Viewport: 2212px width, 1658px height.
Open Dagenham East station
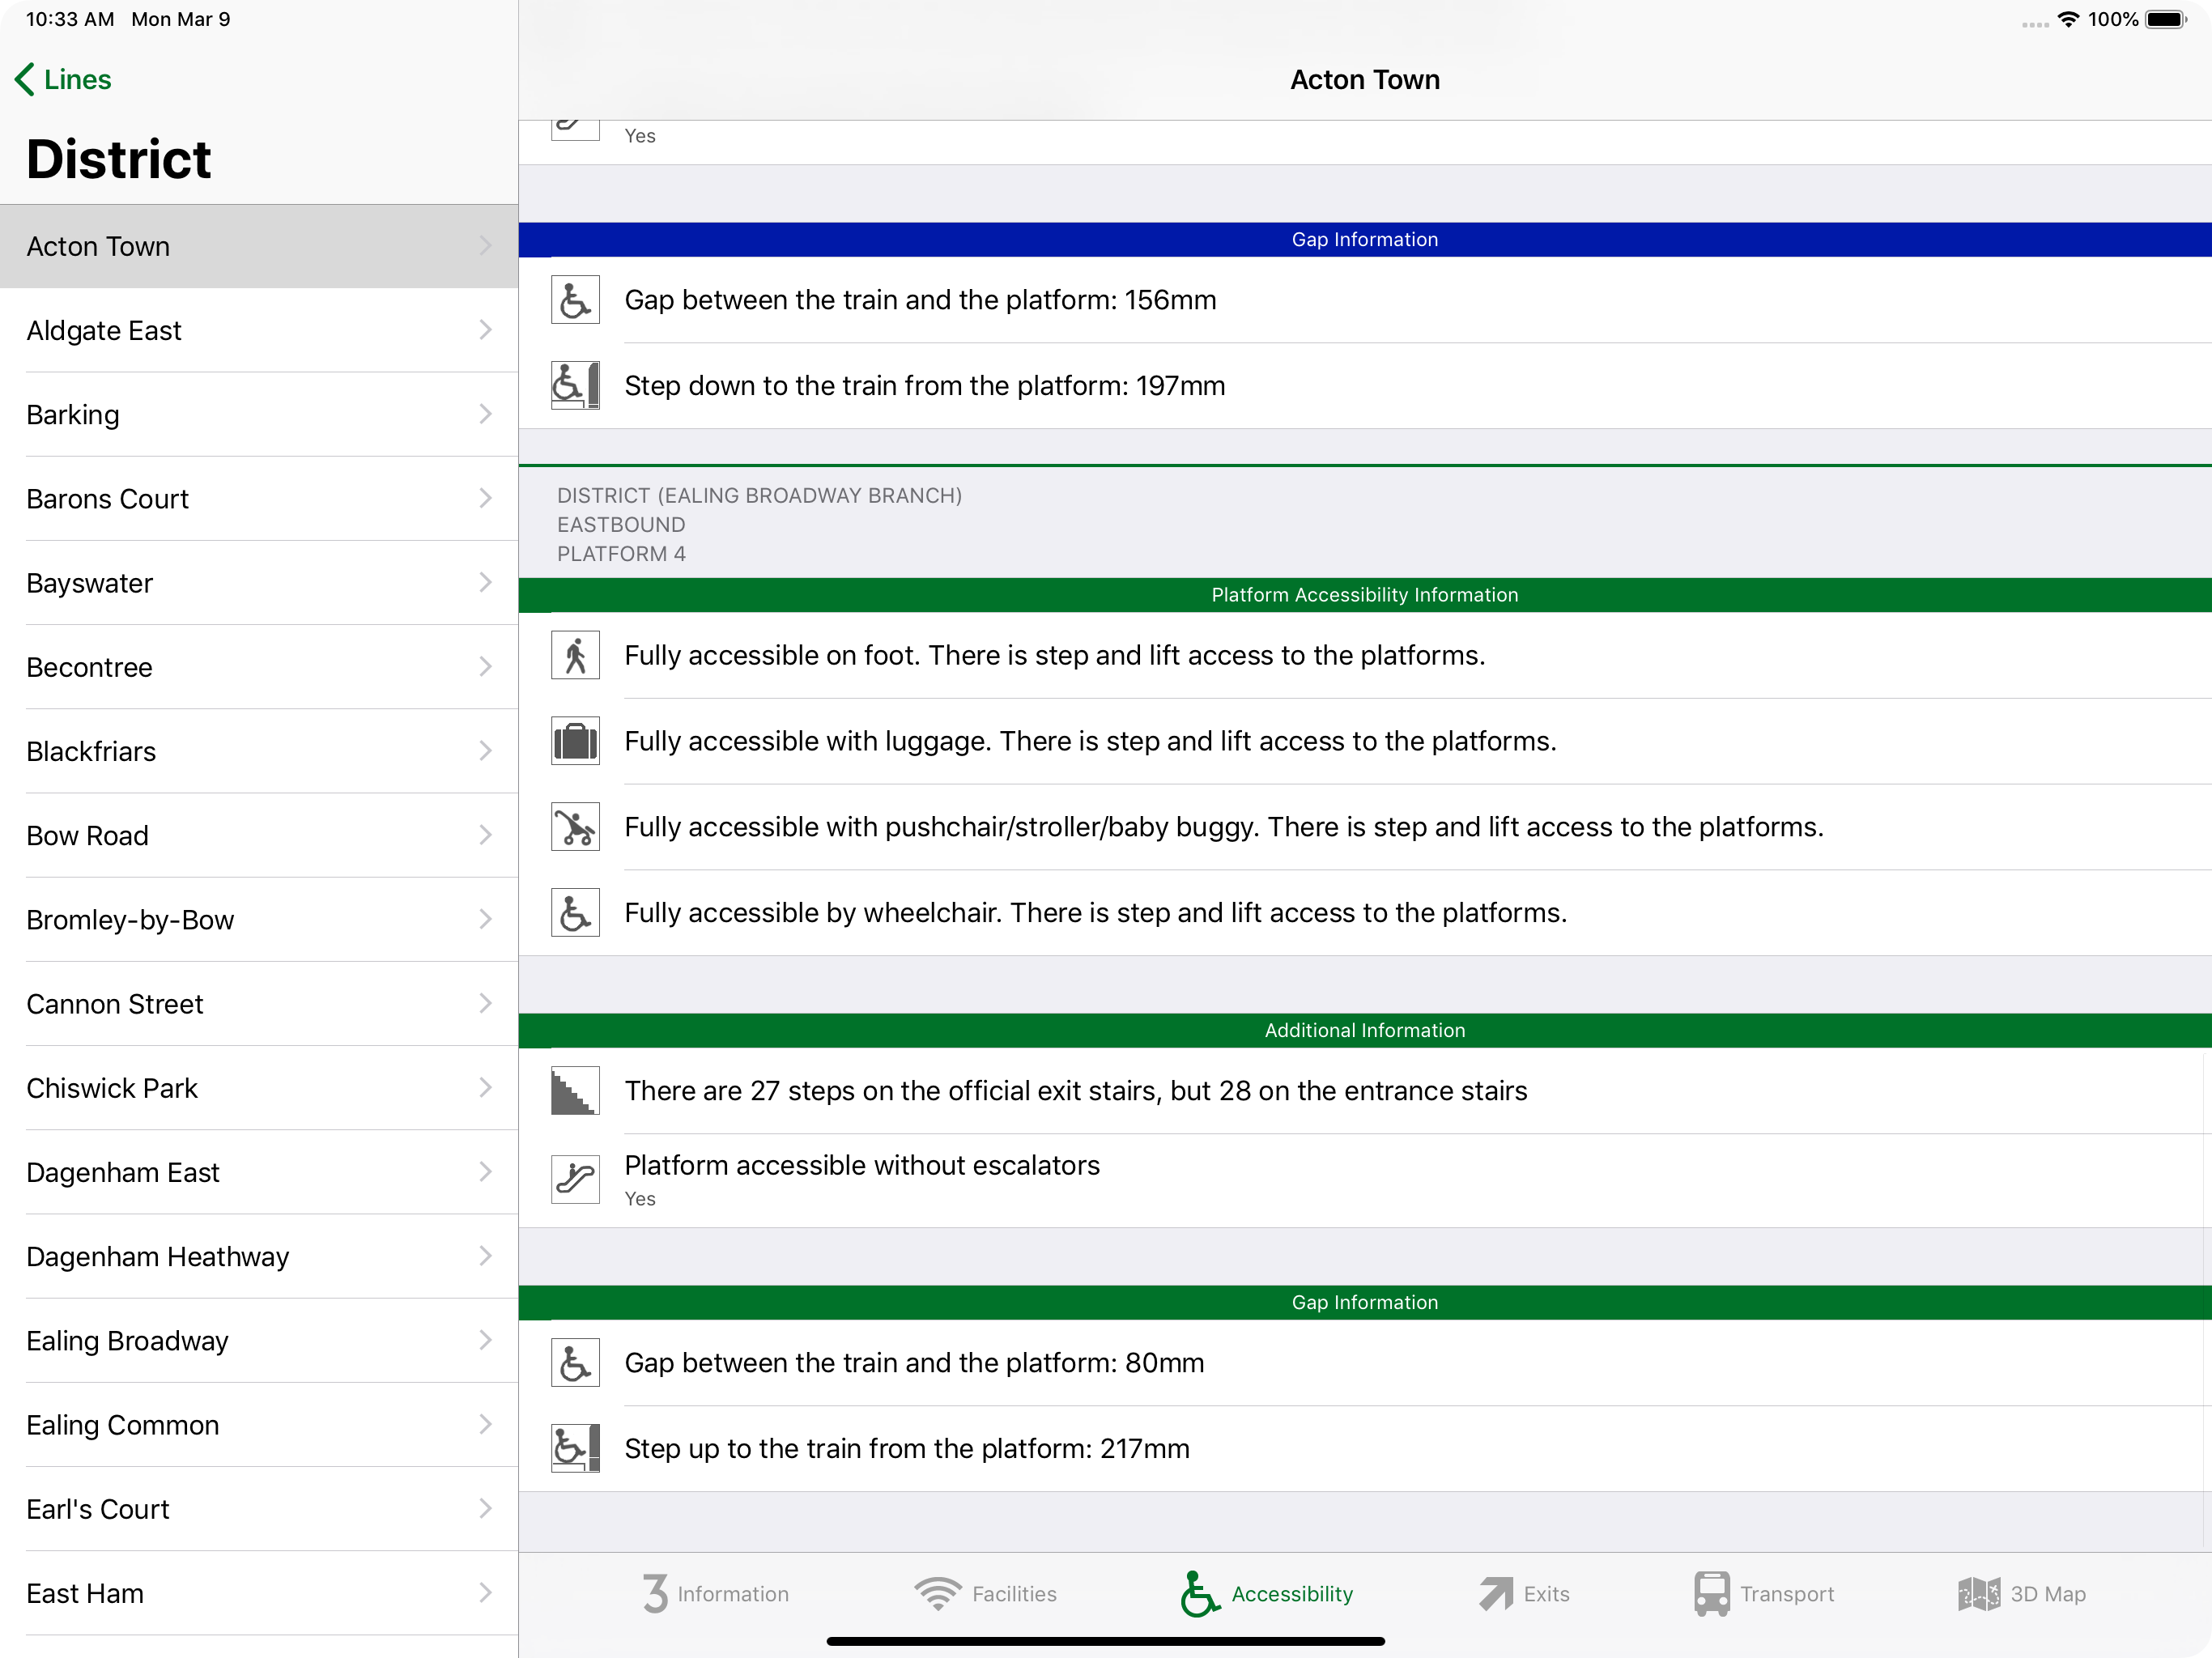(x=259, y=1172)
